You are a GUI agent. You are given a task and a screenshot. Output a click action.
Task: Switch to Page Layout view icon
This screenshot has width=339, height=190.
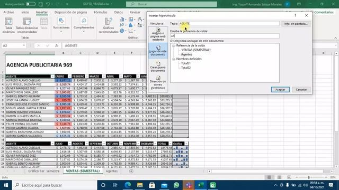pos(279,177)
